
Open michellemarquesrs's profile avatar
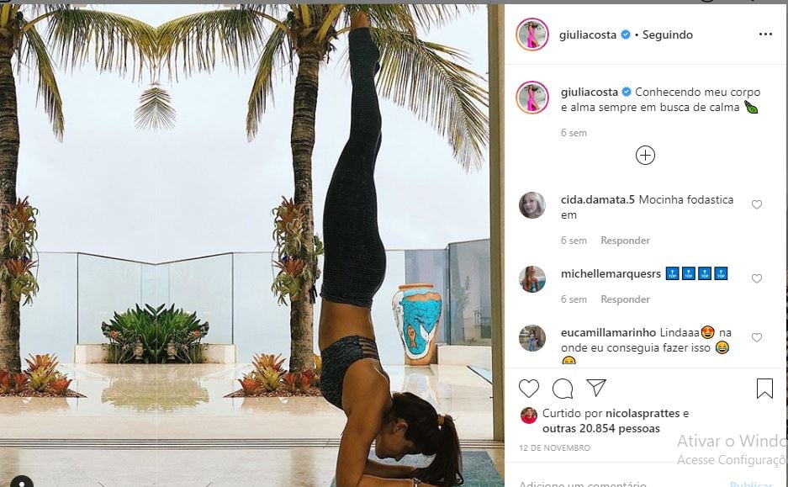click(x=532, y=279)
